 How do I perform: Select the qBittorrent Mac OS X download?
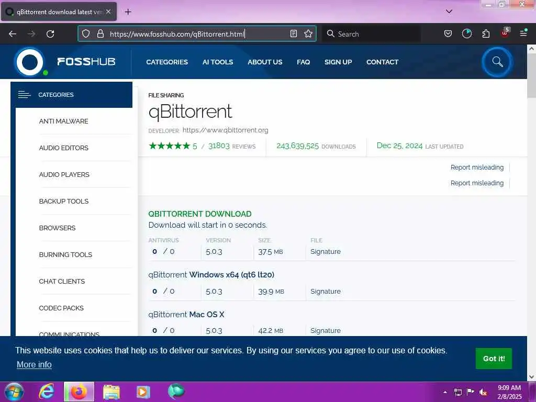tap(186, 314)
